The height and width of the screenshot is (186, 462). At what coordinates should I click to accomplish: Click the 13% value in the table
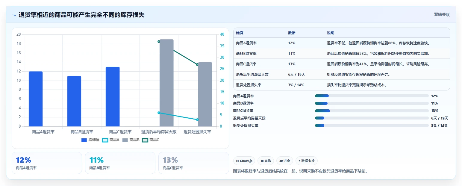[292, 64]
